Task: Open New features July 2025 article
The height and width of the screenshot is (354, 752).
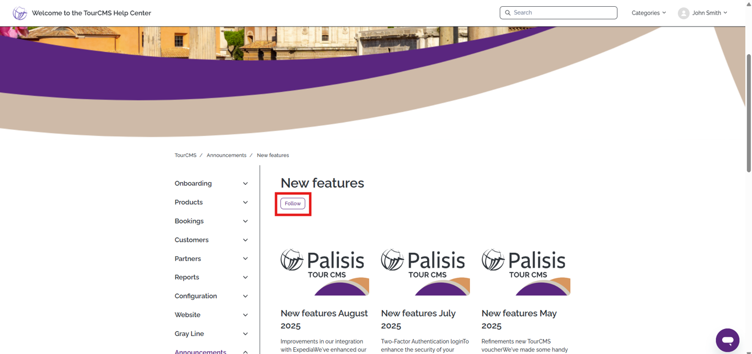Action: click(418, 320)
